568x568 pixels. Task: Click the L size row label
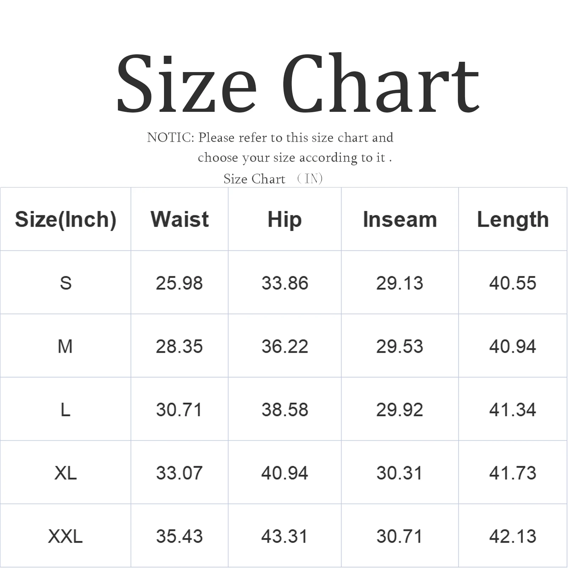pos(66,410)
